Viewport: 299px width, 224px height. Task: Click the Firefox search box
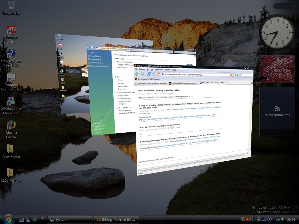[x=246, y=75]
